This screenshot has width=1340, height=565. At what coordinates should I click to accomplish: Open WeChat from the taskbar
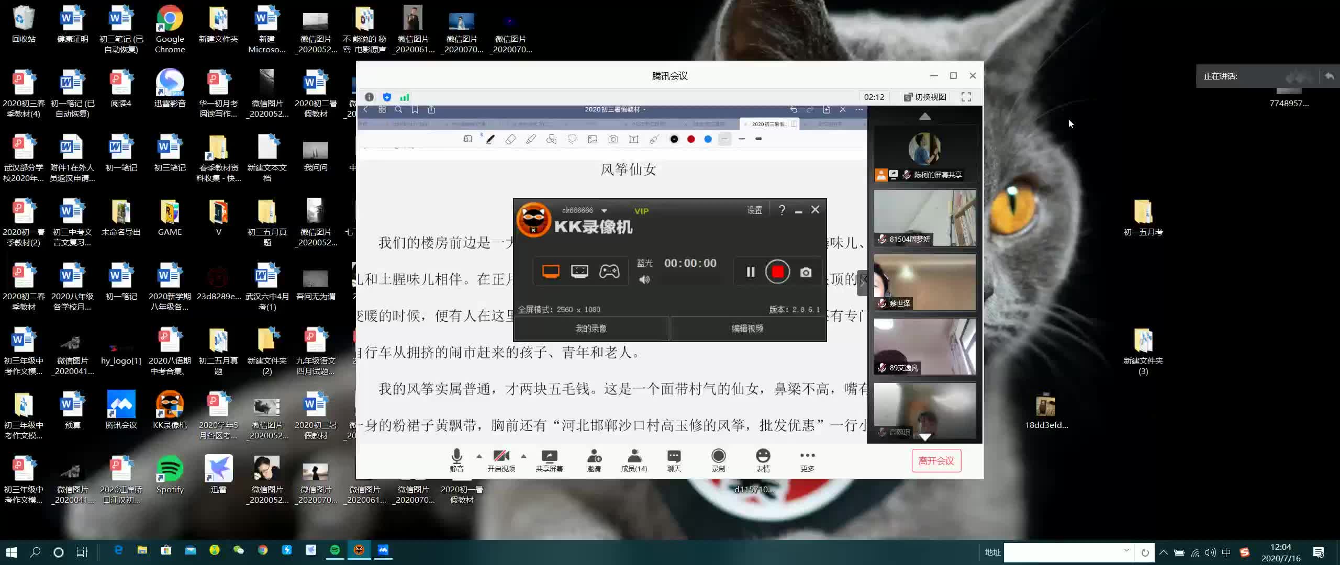238,550
